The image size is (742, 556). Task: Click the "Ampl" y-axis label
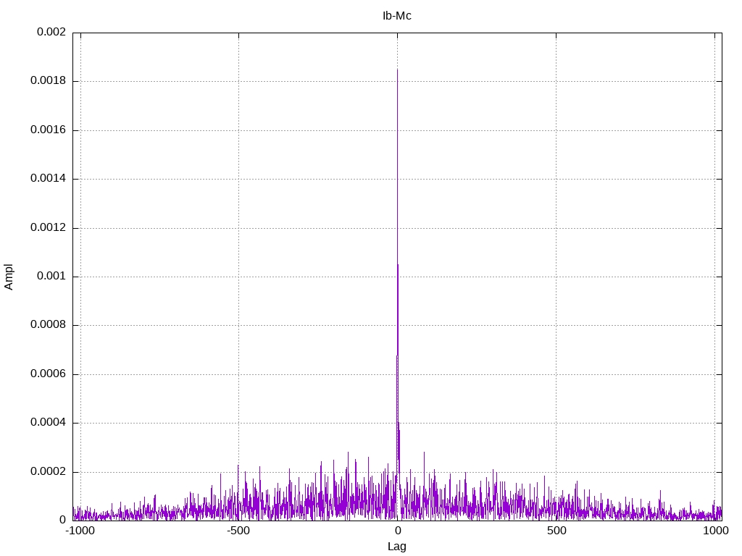click(x=9, y=277)
